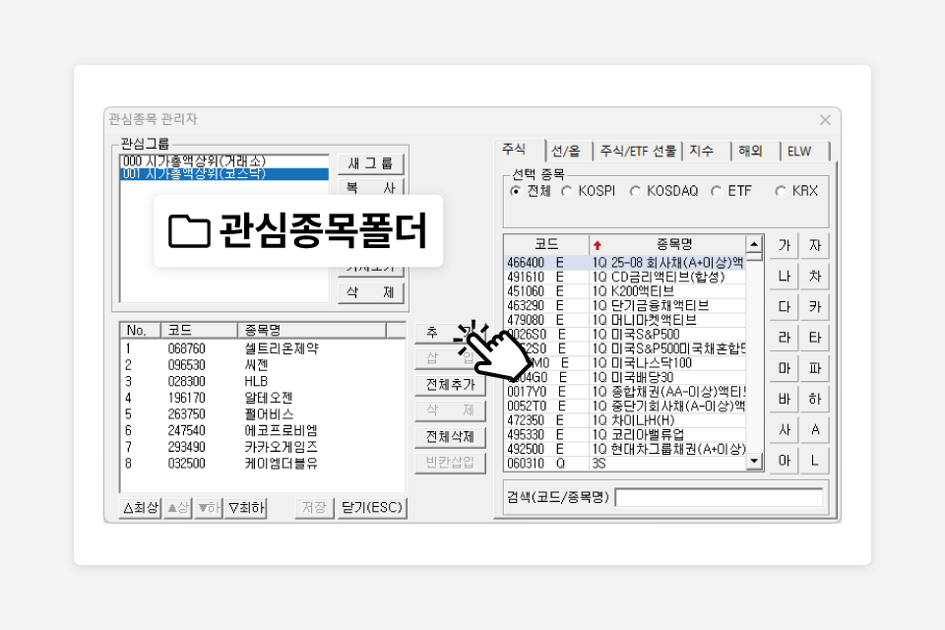The image size is (945, 630).
Task: Move item to top with △최상
Action: click(x=140, y=508)
